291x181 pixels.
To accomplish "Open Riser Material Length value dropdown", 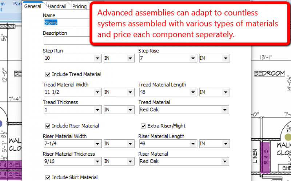I will [193, 143].
